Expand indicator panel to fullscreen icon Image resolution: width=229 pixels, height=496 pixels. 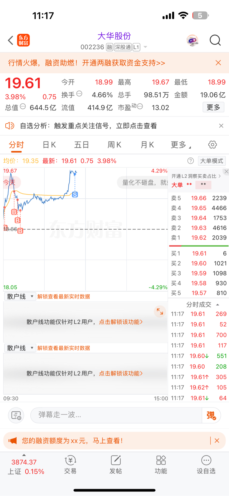pyautogui.click(x=160, y=312)
